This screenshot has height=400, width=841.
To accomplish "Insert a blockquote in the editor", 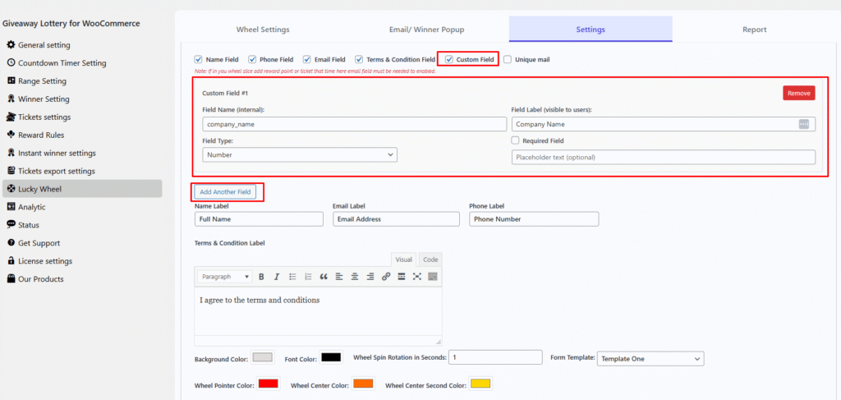I will pos(324,277).
